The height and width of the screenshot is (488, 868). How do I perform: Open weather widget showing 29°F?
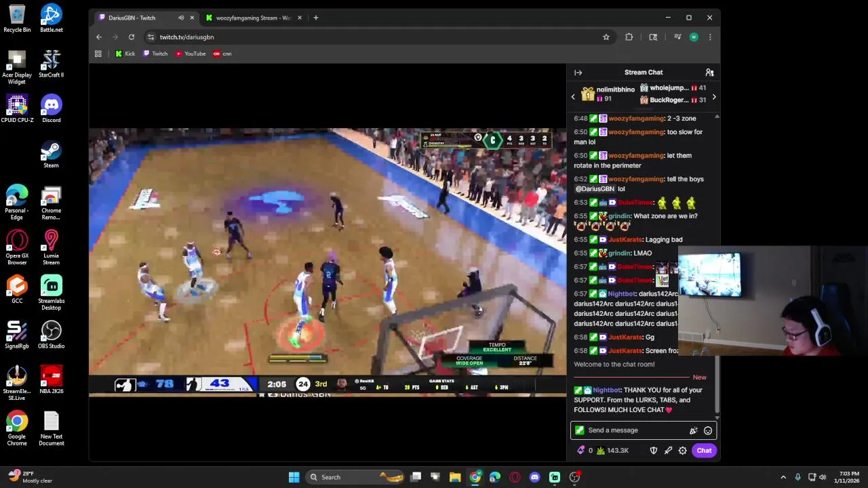[x=31, y=477]
